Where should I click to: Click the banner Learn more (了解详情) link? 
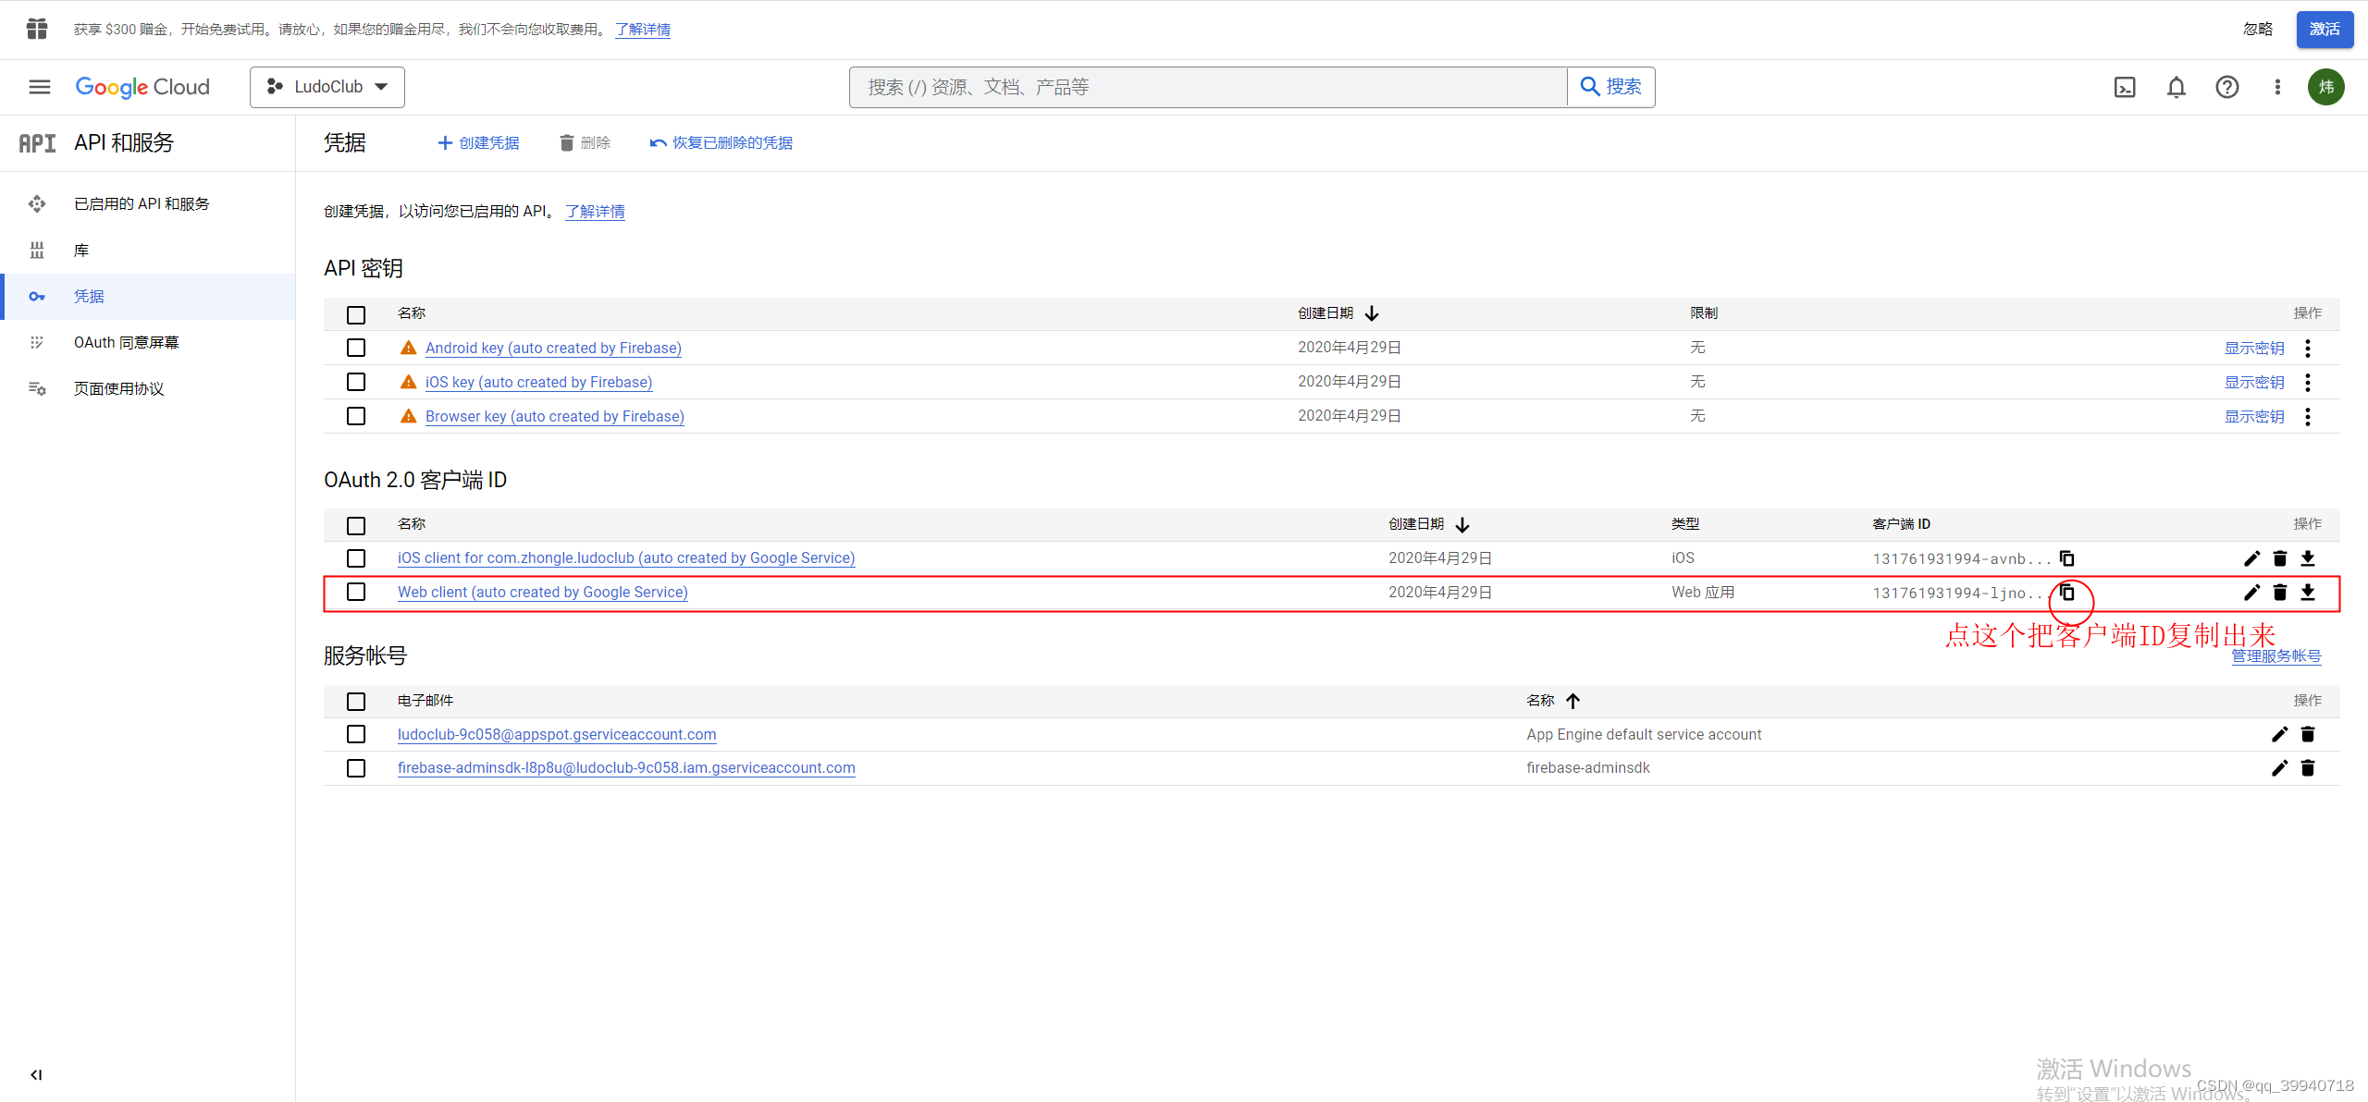pos(643,30)
